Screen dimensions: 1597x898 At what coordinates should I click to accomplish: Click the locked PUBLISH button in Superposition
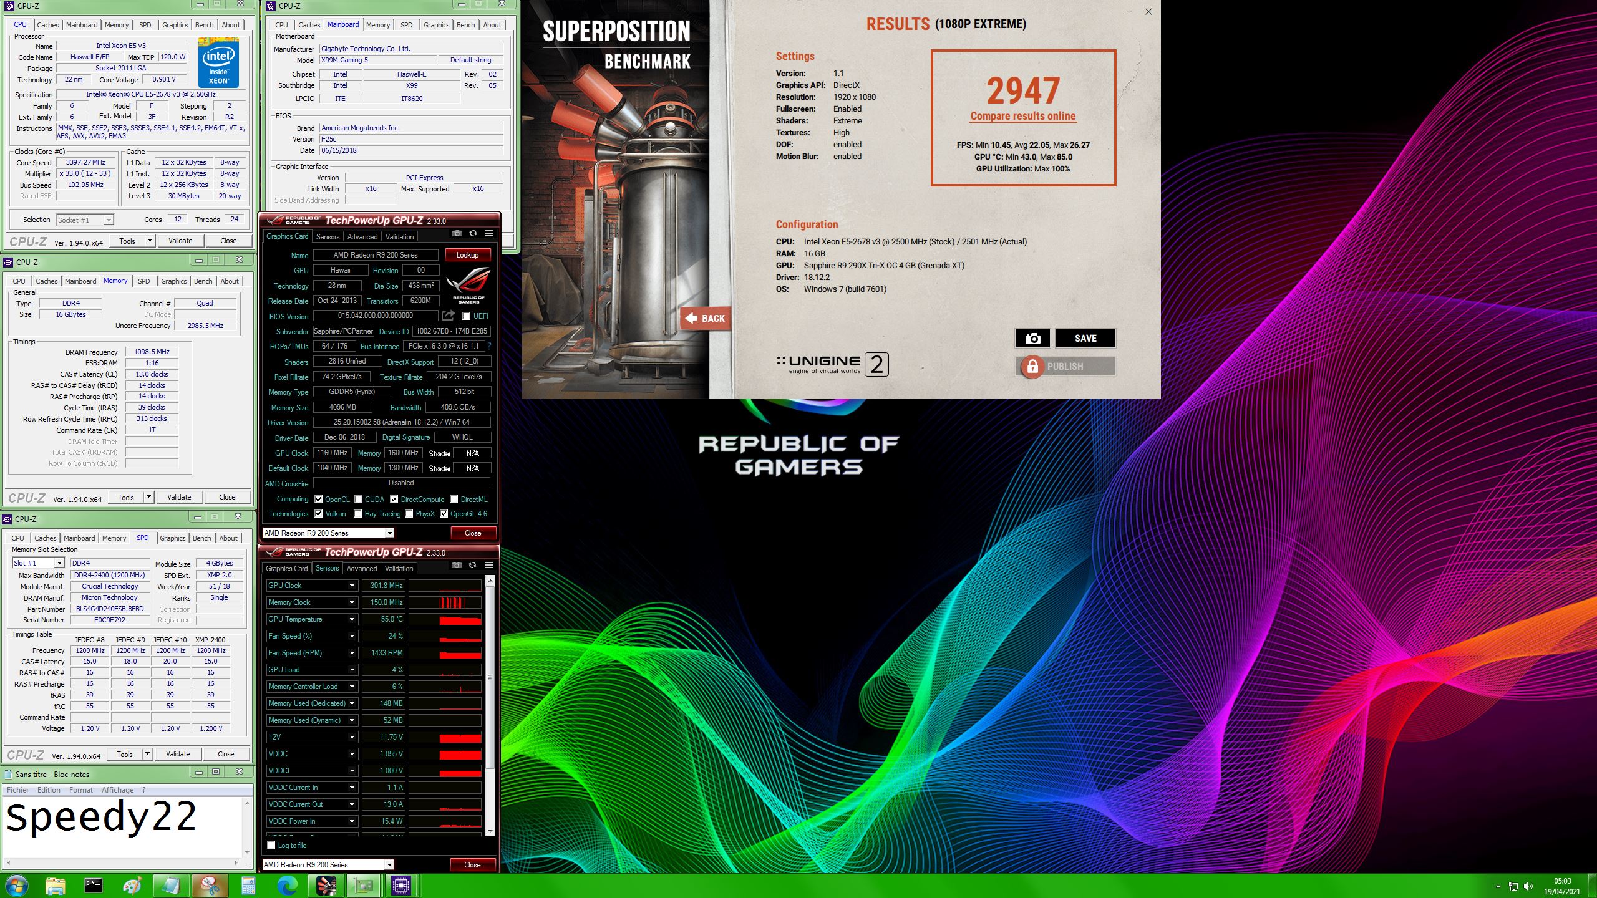pyautogui.click(x=1067, y=366)
